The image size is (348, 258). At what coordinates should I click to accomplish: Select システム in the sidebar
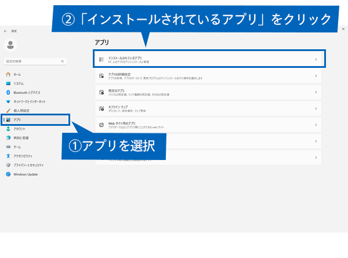18,83
